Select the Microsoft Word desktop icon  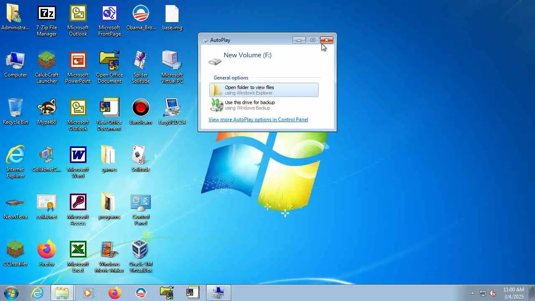point(78,162)
